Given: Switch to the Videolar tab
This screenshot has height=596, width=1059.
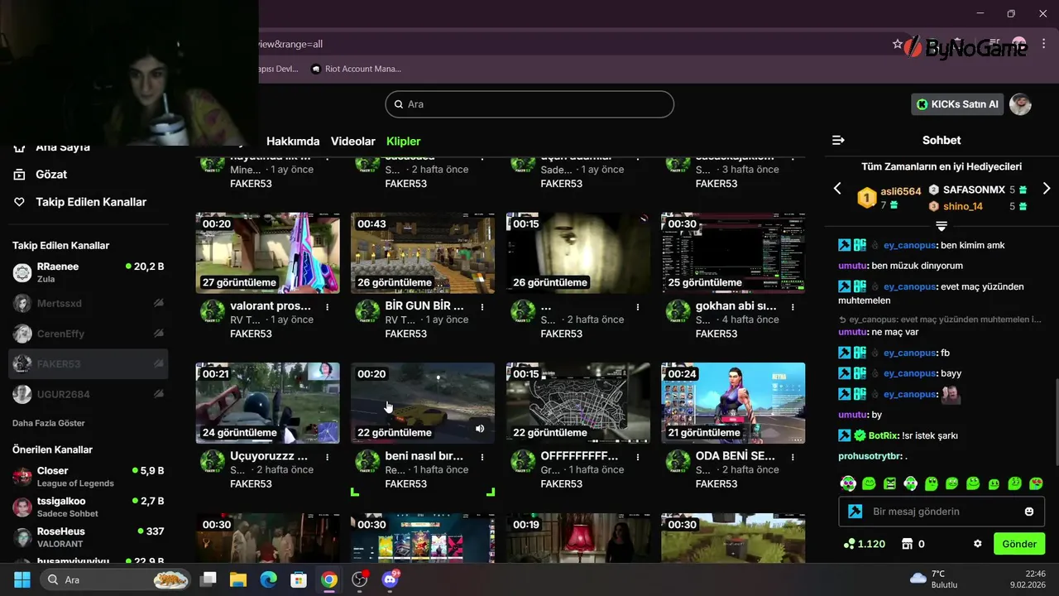Looking at the screenshot, I should click(x=353, y=142).
